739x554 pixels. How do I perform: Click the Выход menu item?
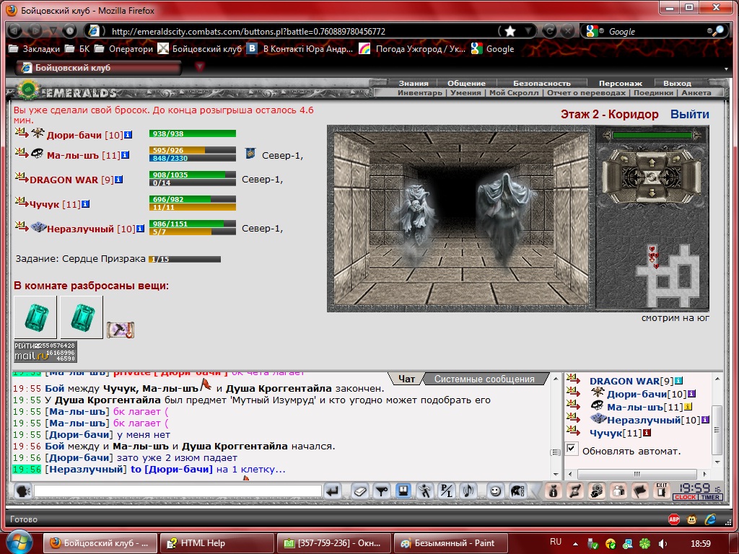point(677,84)
